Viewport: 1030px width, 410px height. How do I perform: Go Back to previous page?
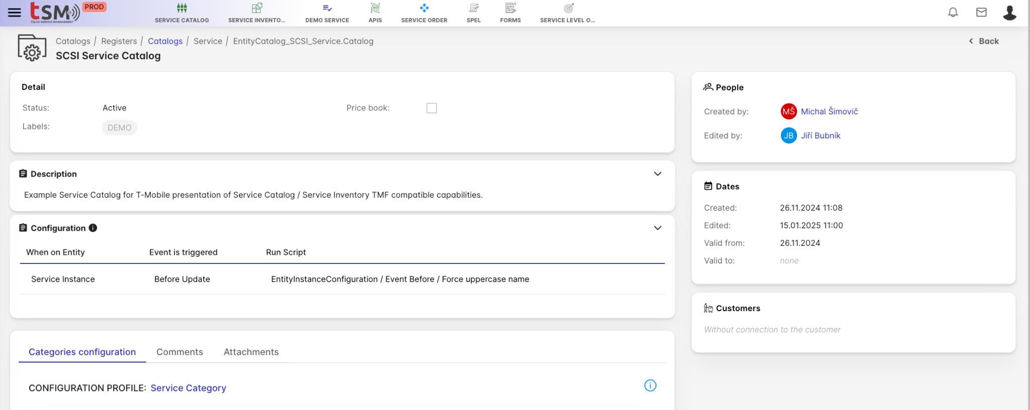click(984, 41)
